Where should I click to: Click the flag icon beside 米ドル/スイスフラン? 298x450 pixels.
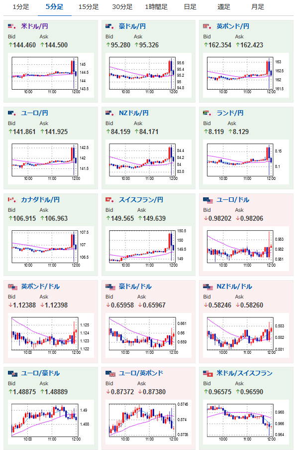[208, 373]
